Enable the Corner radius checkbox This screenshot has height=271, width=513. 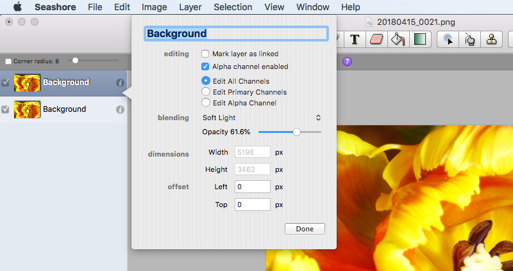[8, 61]
